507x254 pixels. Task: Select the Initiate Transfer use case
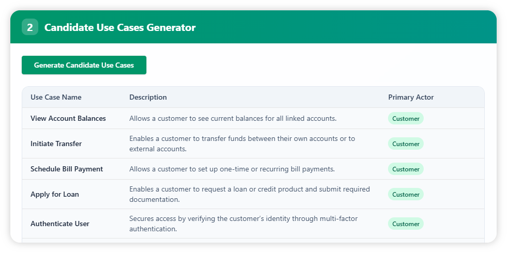(56, 144)
